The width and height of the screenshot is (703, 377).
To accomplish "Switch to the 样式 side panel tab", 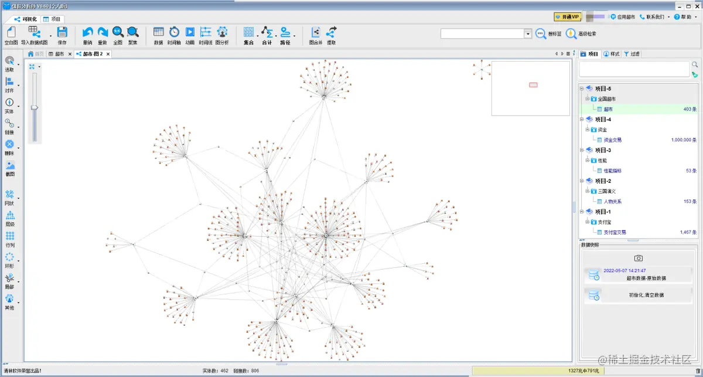I will point(612,54).
